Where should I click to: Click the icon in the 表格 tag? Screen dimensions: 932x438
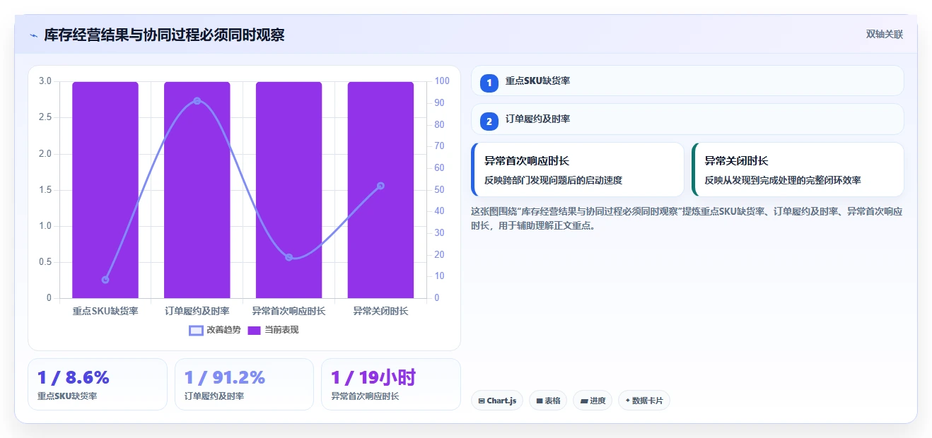540,401
